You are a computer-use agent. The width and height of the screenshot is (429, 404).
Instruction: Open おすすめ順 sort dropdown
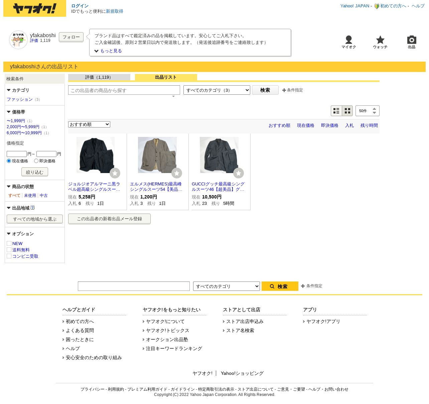(89, 124)
